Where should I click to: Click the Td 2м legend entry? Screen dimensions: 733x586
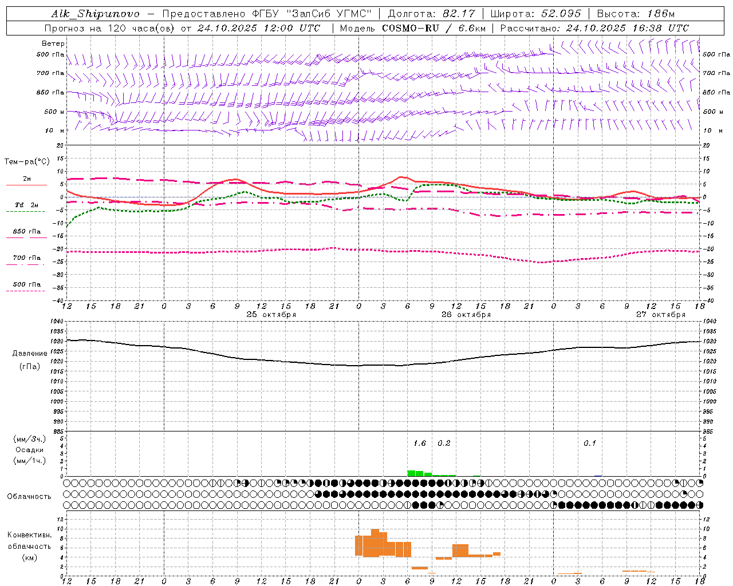tap(26, 205)
